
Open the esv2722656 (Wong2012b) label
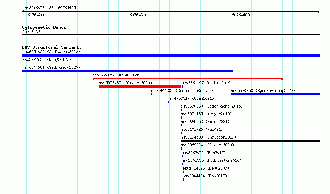click(x=47, y=59)
